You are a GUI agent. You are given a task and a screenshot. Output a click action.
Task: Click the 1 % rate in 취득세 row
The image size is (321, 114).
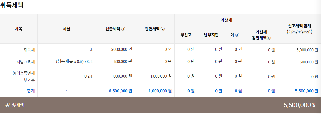(x=90, y=49)
